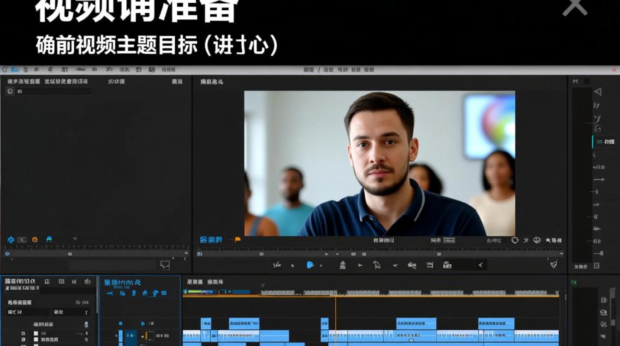Screen dimensions: 620x346
Task: Click the scrollbar in the lower-left effects panel
Action: [x=97, y=295]
